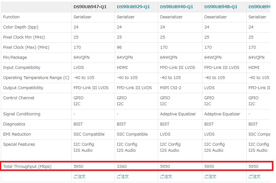Select the Function row label
This screenshot has width=276, height=183.
point(11,17)
